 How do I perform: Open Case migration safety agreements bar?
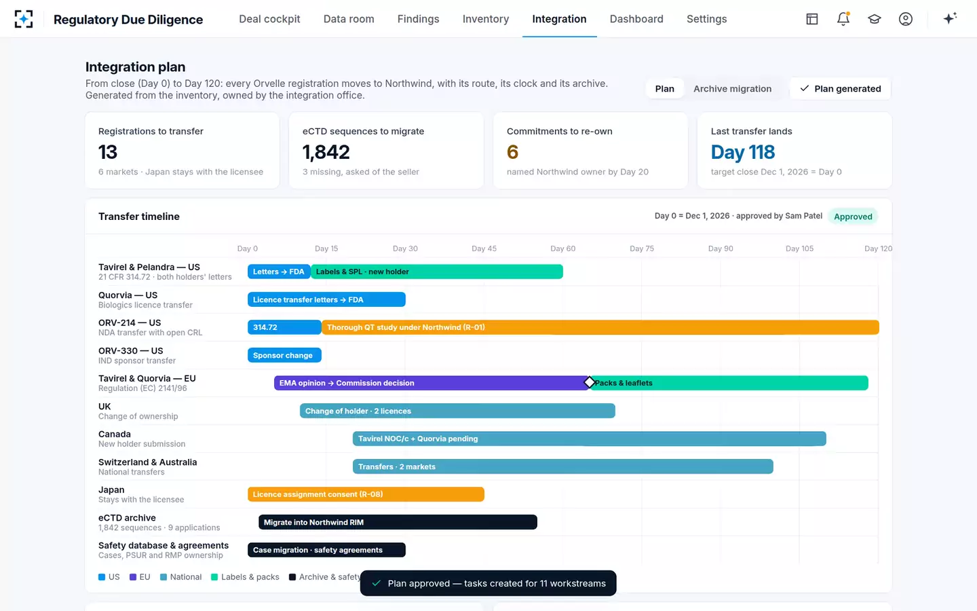pyautogui.click(x=326, y=550)
